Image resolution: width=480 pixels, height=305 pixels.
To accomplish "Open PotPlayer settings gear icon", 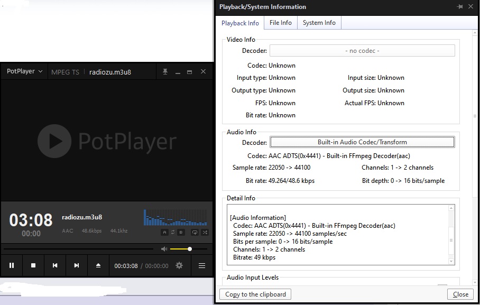I will point(179,265).
